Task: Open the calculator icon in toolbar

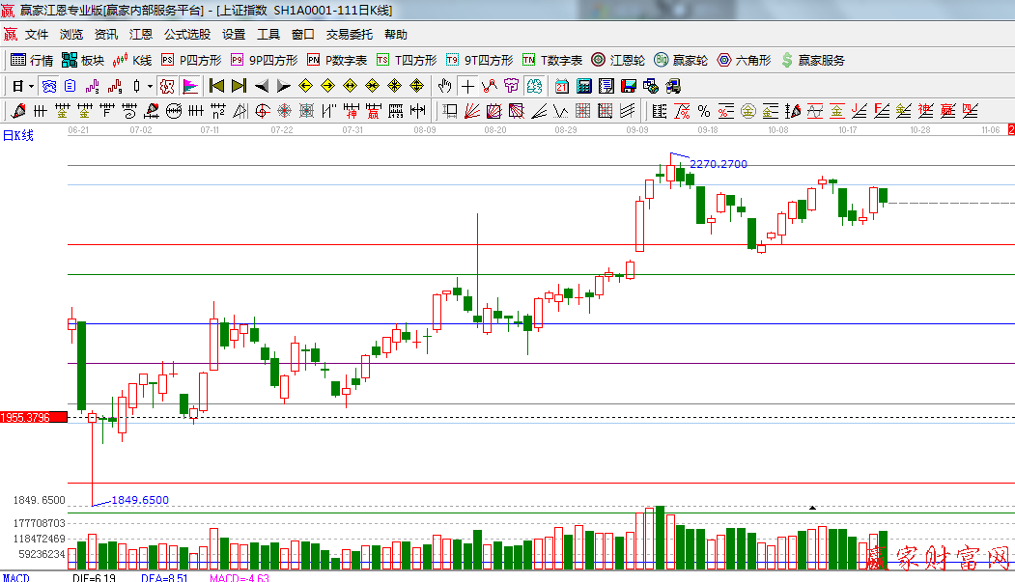Action: pyautogui.click(x=583, y=86)
